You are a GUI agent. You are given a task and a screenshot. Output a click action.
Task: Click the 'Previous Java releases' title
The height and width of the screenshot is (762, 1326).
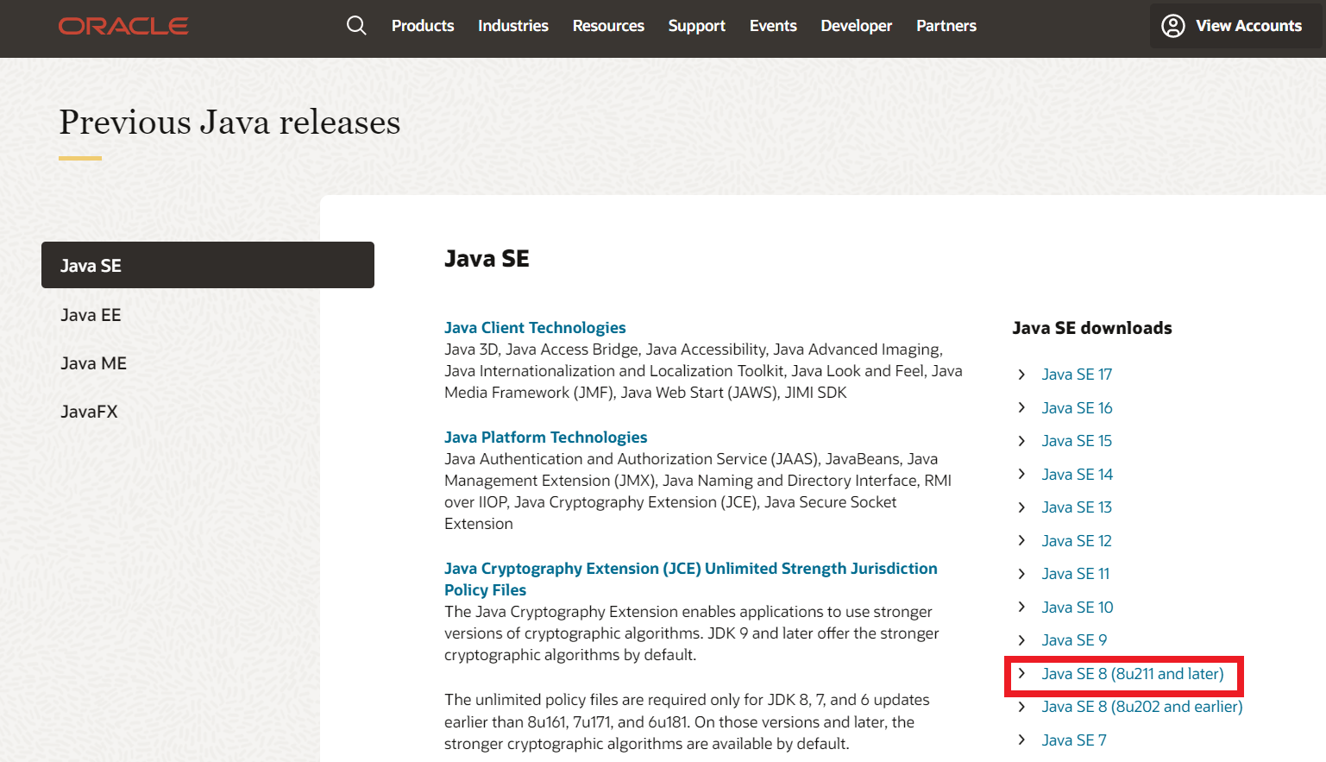[x=229, y=123]
